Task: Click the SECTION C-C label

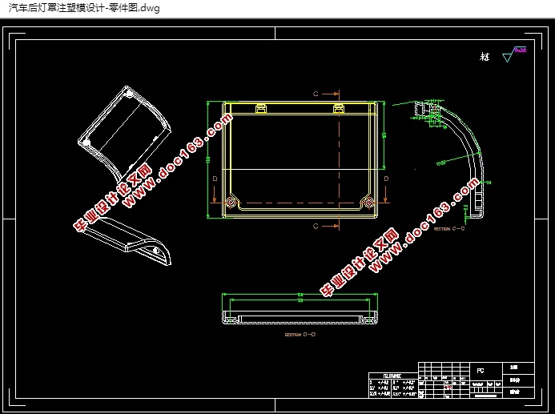Action: (x=449, y=229)
